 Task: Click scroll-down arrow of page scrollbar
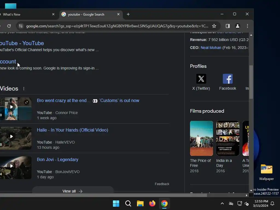(251, 191)
